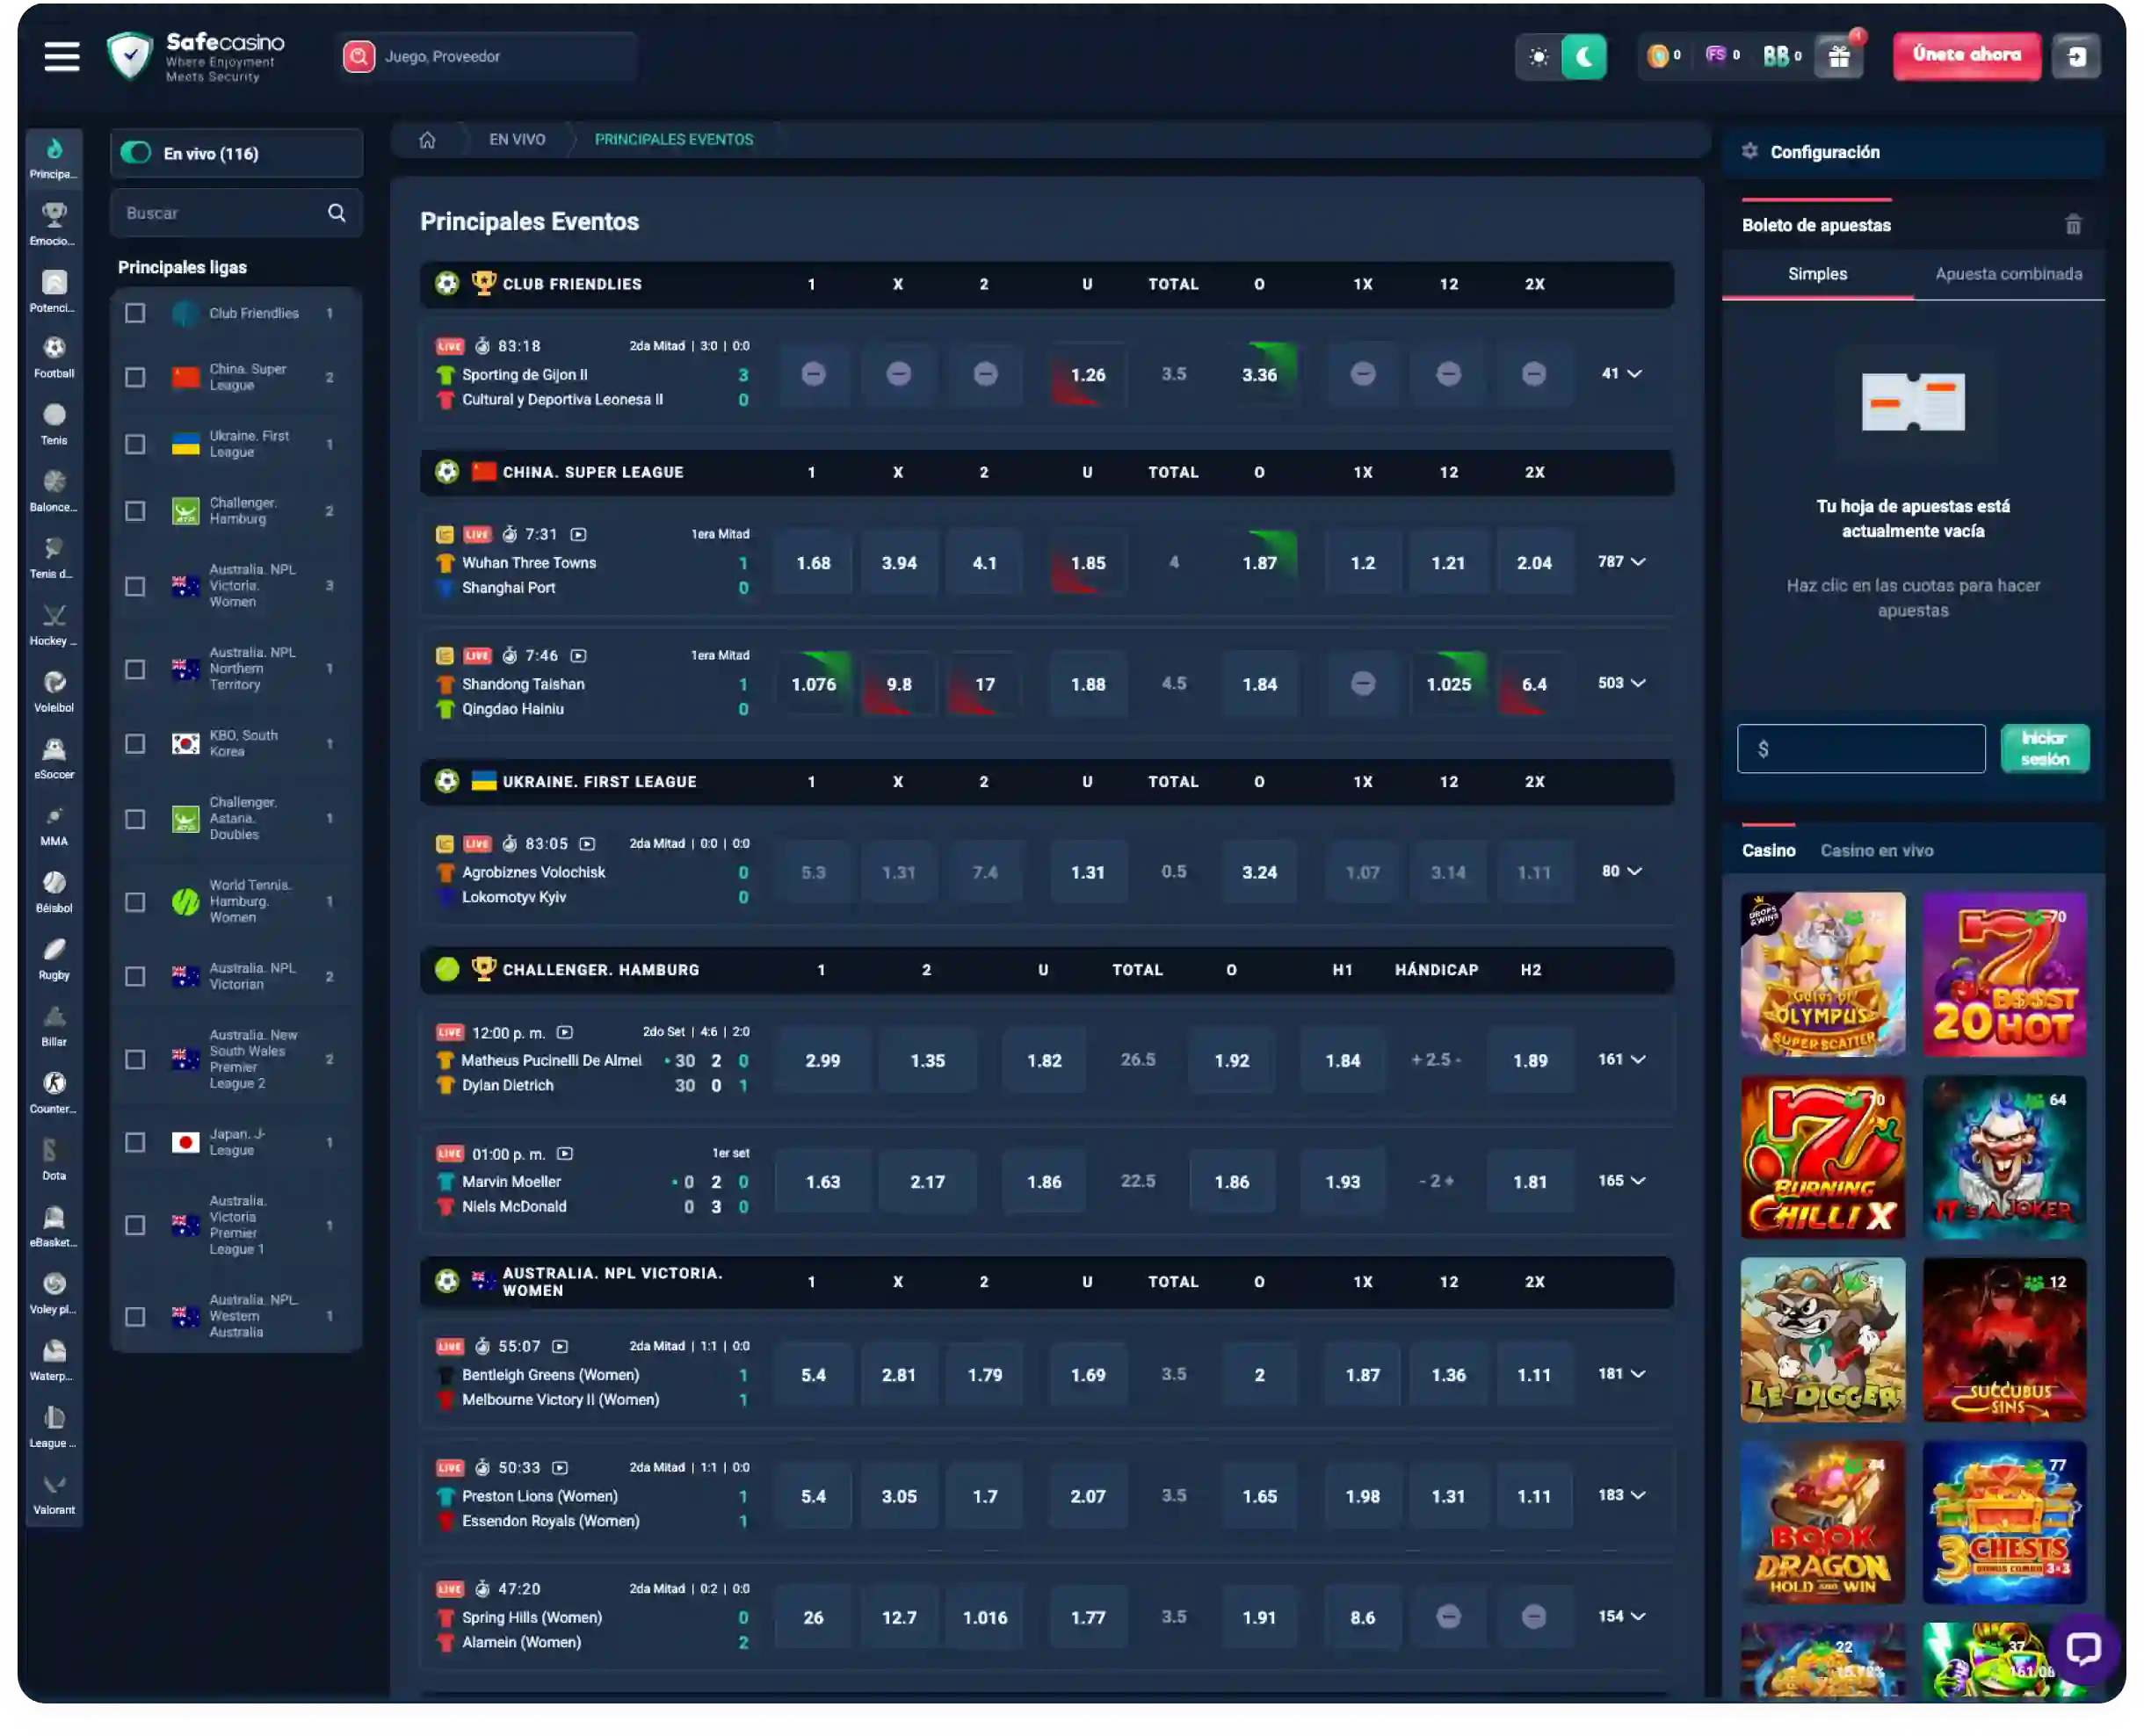2144x1736 pixels.
Task: Open the Casino en vivo tab
Action: pyautogui.click(x=1876, y=851)
